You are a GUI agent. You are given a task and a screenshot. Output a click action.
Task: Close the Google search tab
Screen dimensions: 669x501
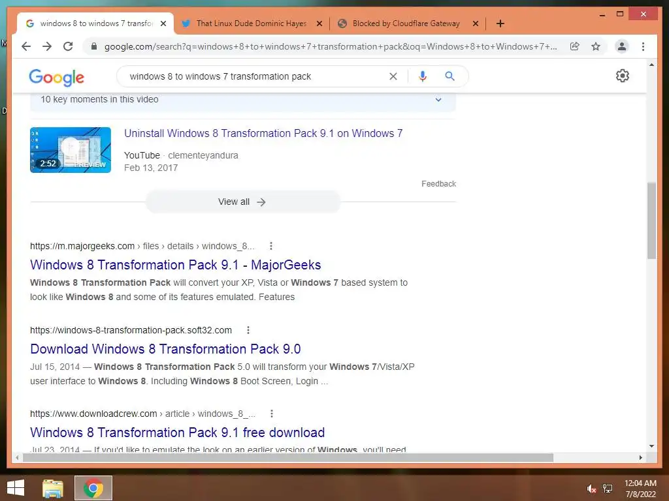163,24
